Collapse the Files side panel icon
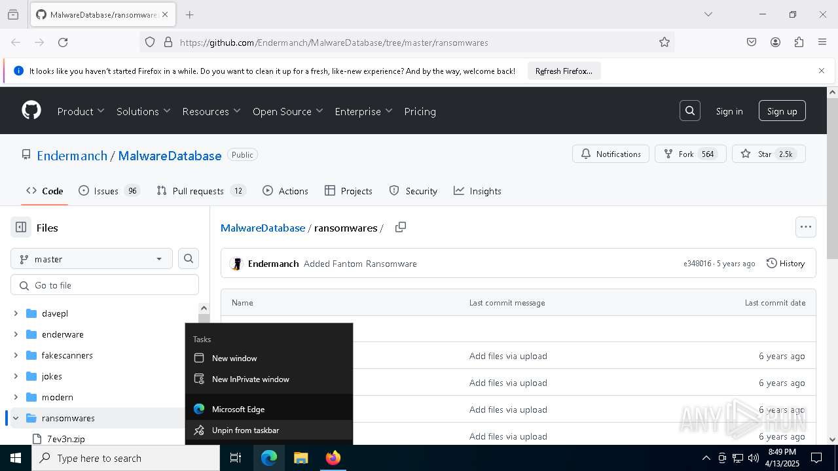Screen dimensions: 838x471 21,228
